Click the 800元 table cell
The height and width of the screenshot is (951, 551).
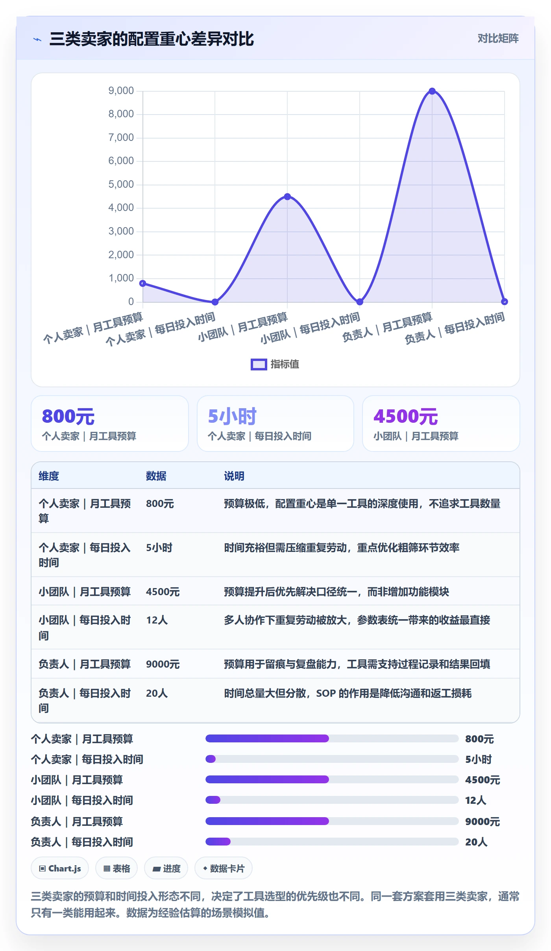160,503
